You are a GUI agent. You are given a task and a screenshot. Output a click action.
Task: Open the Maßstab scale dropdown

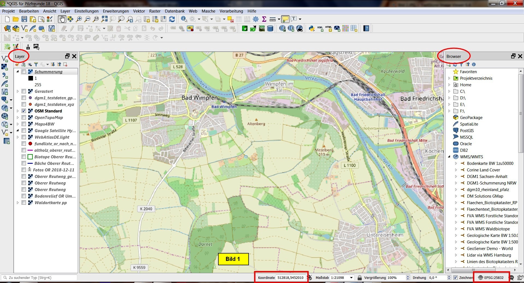point(351,278)
